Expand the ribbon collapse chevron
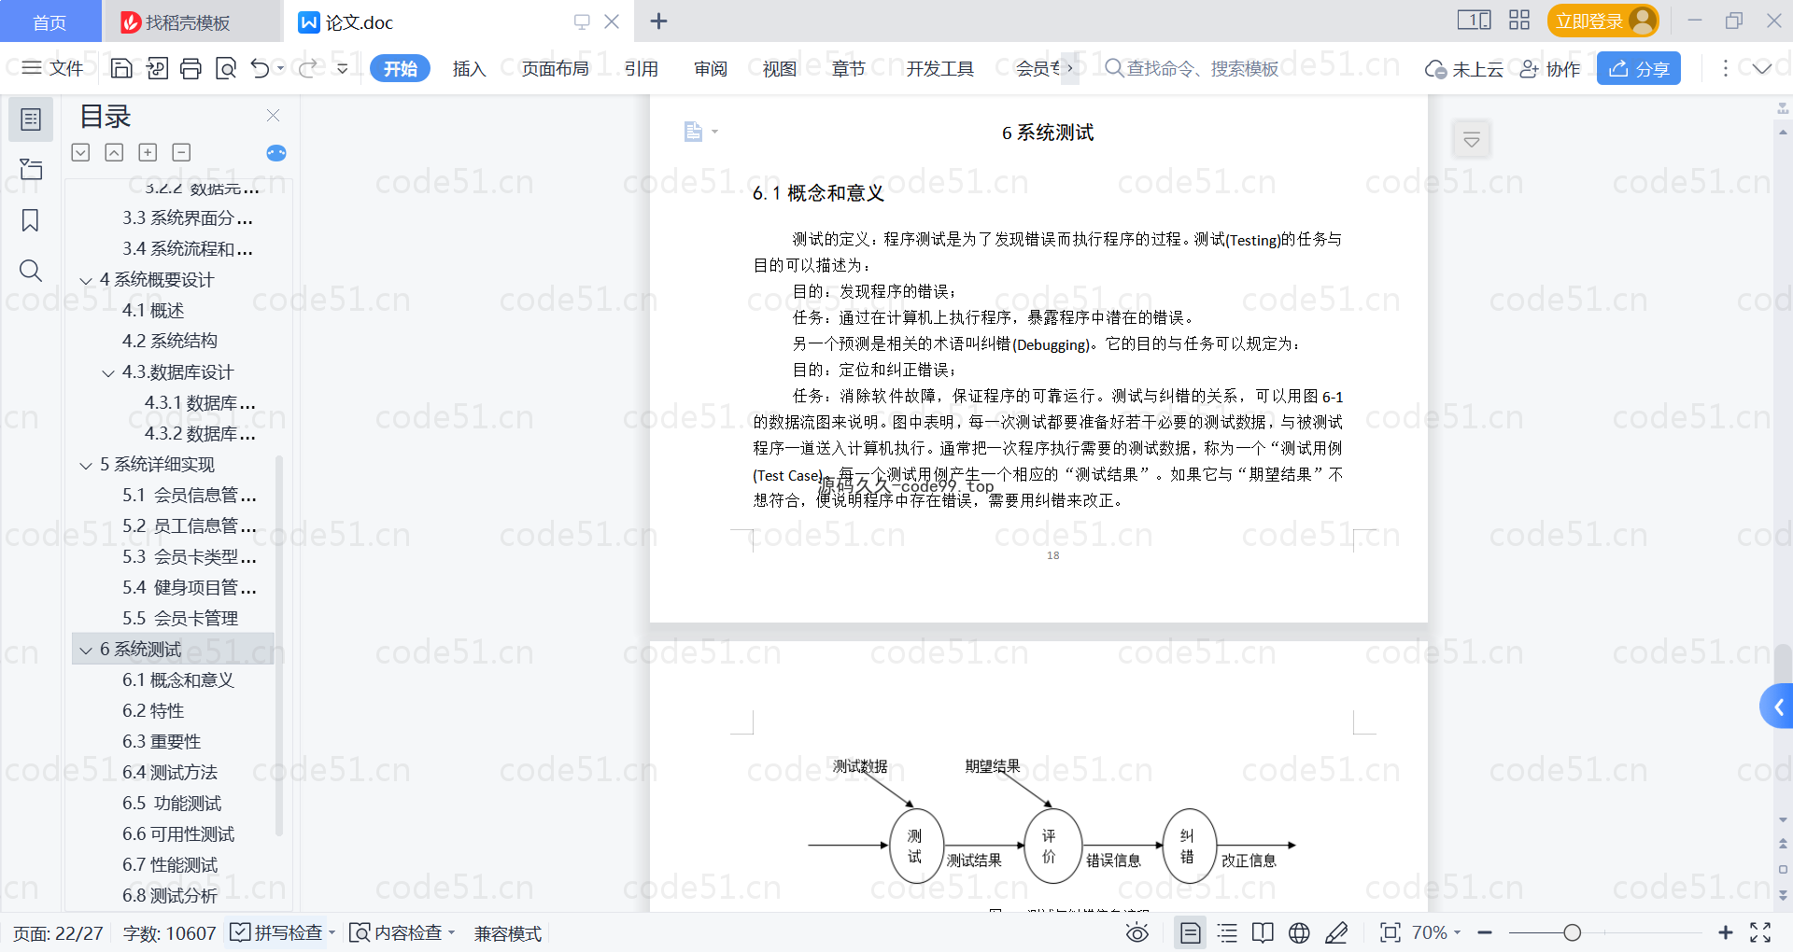The image size is (1793, 952). [x=1762, y=68]
